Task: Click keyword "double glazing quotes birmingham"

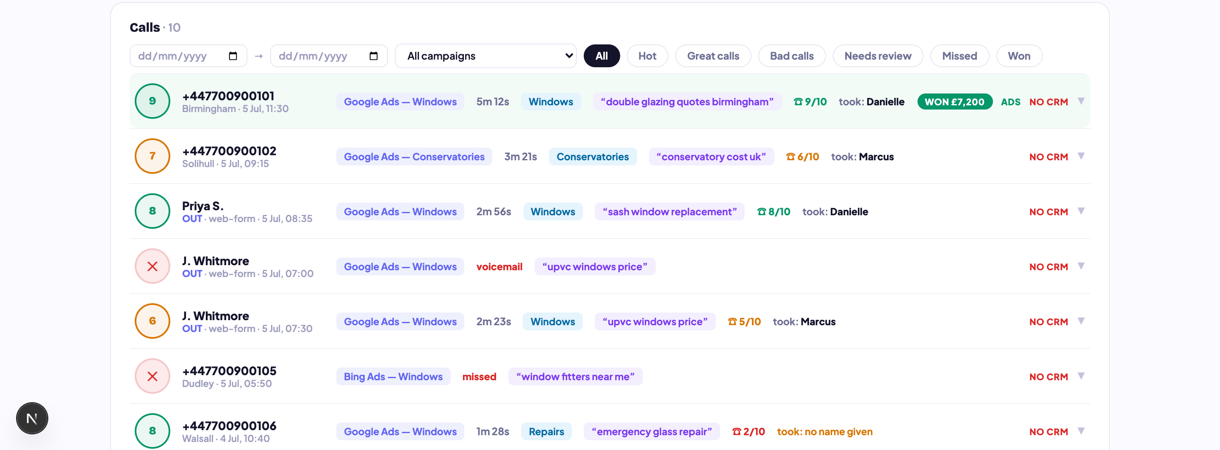Action: (687, 102)
